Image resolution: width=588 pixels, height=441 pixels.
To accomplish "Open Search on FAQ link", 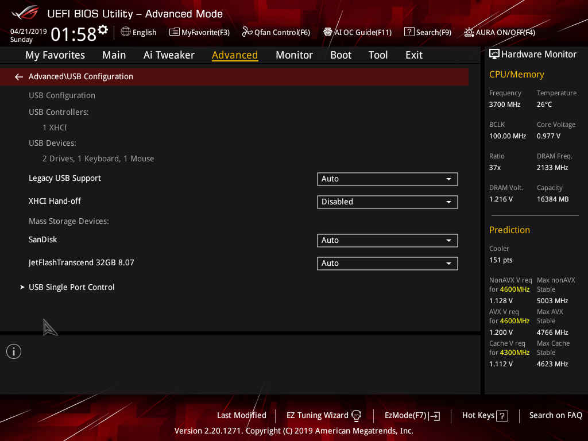I will tap(555, 415).
